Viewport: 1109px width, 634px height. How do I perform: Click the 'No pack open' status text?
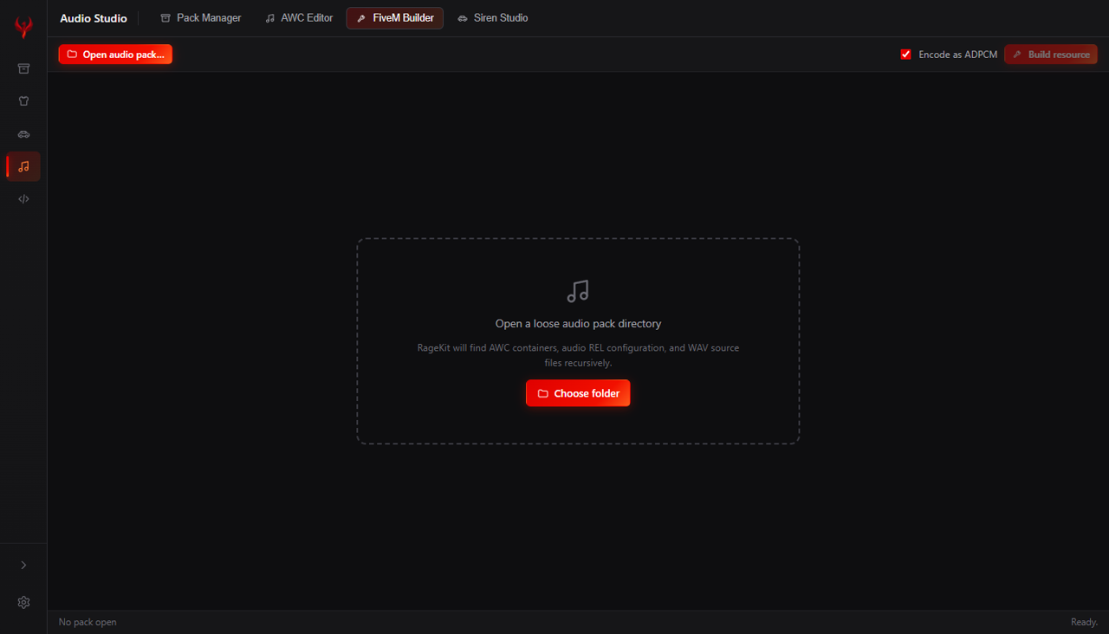(x=88, y=622)
